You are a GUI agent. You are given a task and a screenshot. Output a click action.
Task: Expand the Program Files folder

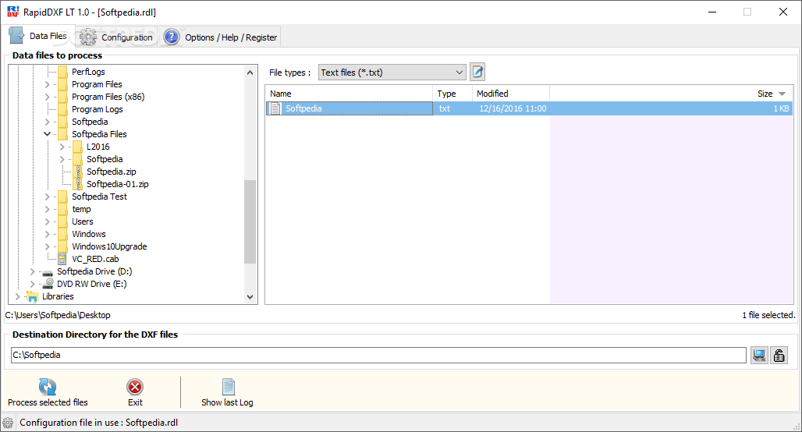[x=47, y=84]
